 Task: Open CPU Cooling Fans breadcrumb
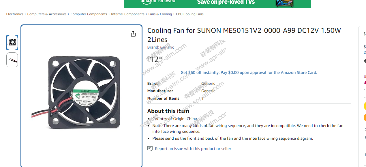coord(190,14)
